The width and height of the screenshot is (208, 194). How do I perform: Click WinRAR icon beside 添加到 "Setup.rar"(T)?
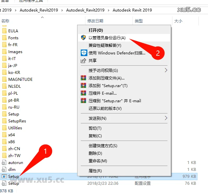83,86
